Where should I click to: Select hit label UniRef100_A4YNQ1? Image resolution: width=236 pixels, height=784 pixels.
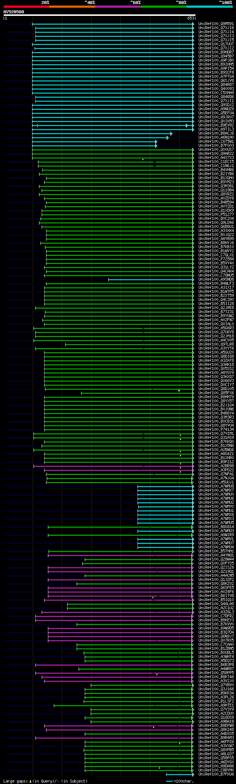(216, 555)
